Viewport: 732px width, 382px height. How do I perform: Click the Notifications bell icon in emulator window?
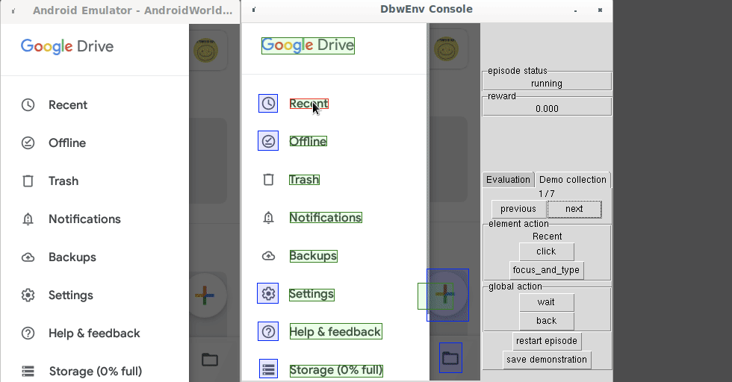coord(28,219)
